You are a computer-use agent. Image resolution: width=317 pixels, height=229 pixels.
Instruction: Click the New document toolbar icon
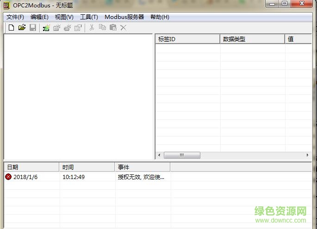click(11, 27)
